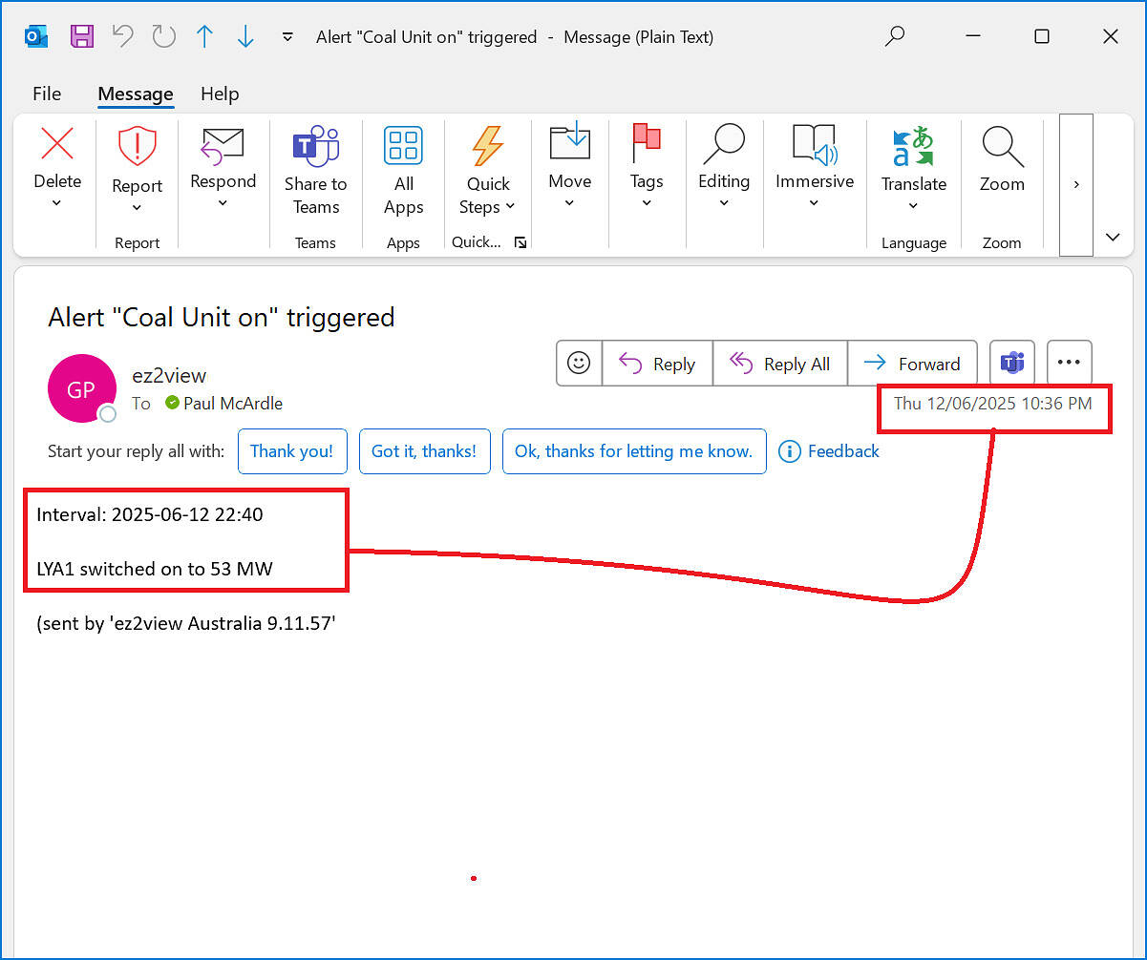Viewport: 1147px width, 960px height.
Task: Click the Respond envelope icon
Action: pos(223,144)
